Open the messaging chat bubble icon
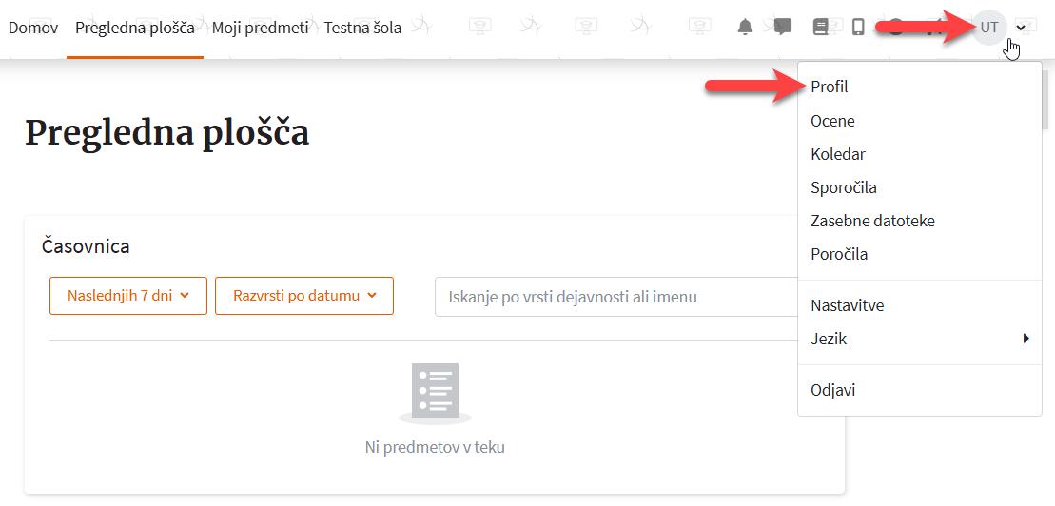 pyautogui.click(x=783, y=28)
